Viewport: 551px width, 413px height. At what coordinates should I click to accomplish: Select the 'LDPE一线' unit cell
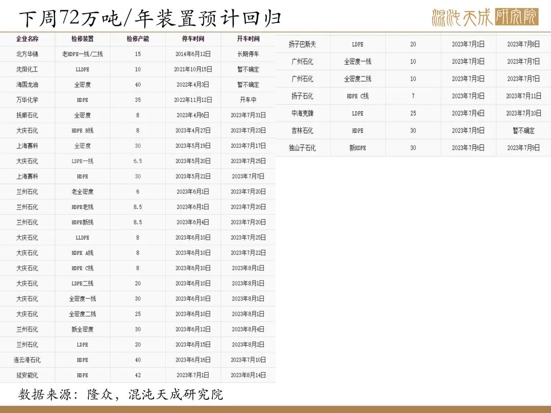coord(83,161)
